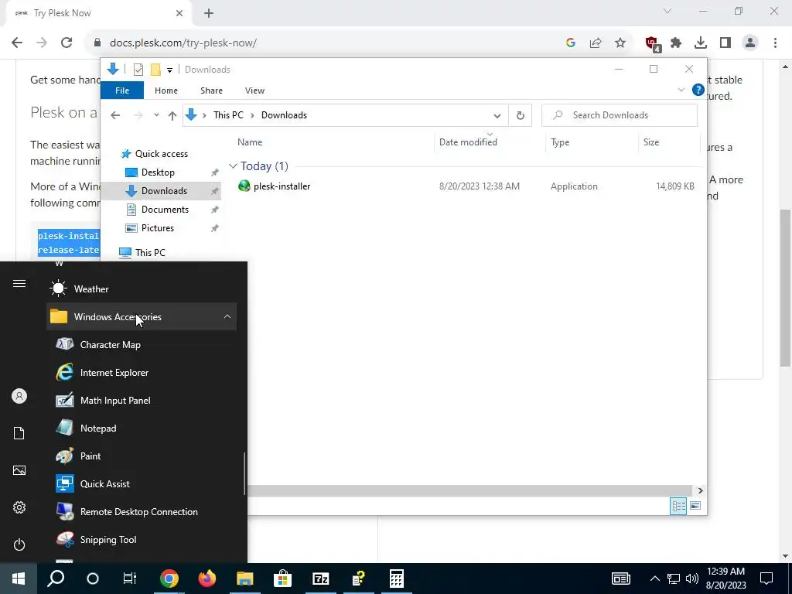Bookmark this page star icon
This screenshot has width=792, height=594.
click(x=620, y=43)
